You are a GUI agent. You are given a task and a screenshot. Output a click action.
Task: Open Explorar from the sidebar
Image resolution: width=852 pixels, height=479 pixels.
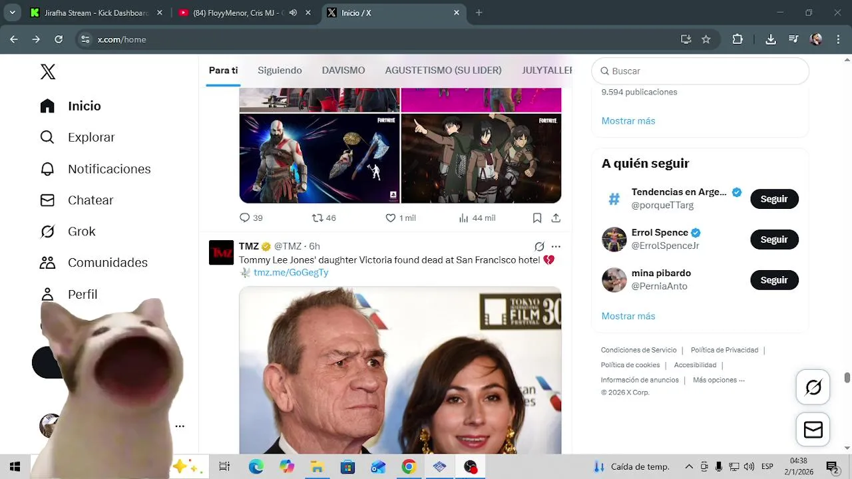coord(77,137)
